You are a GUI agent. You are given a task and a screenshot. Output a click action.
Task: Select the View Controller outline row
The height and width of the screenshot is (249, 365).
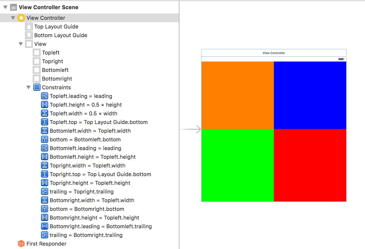[x=89, y=18]
